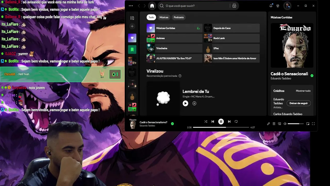Viewport: 330px width, 186px height.
Task: Toggle shuffle playback
Action: click(x=206, y=122)
